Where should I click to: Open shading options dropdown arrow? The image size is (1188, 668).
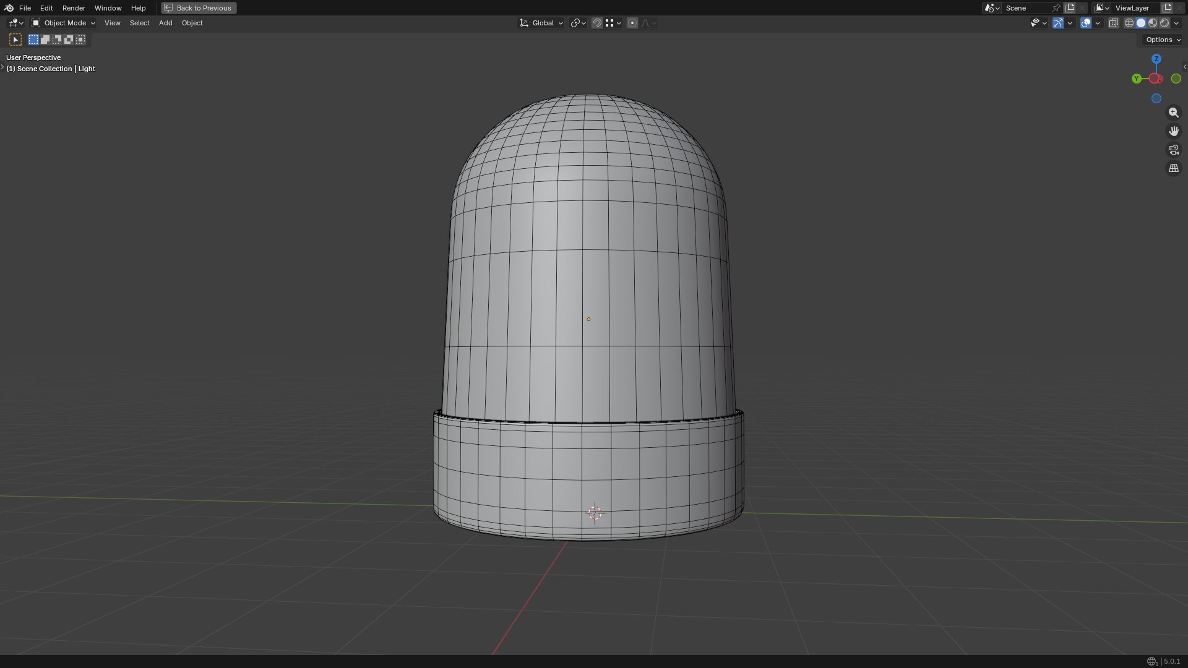point(1176,23)
